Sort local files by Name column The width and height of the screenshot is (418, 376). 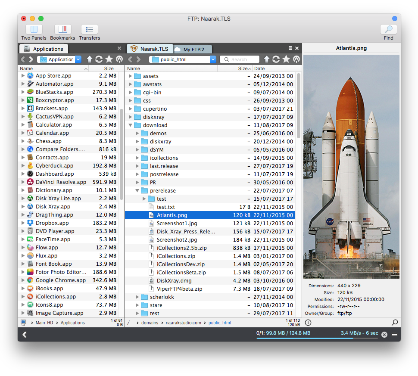point(53,68)
